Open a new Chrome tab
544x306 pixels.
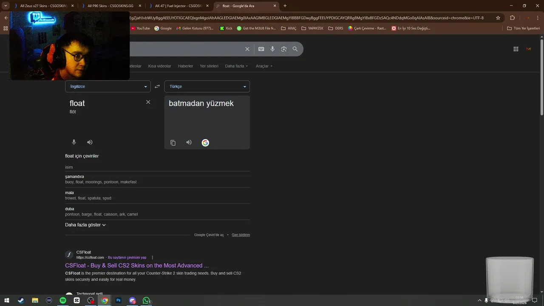[285, 6]
